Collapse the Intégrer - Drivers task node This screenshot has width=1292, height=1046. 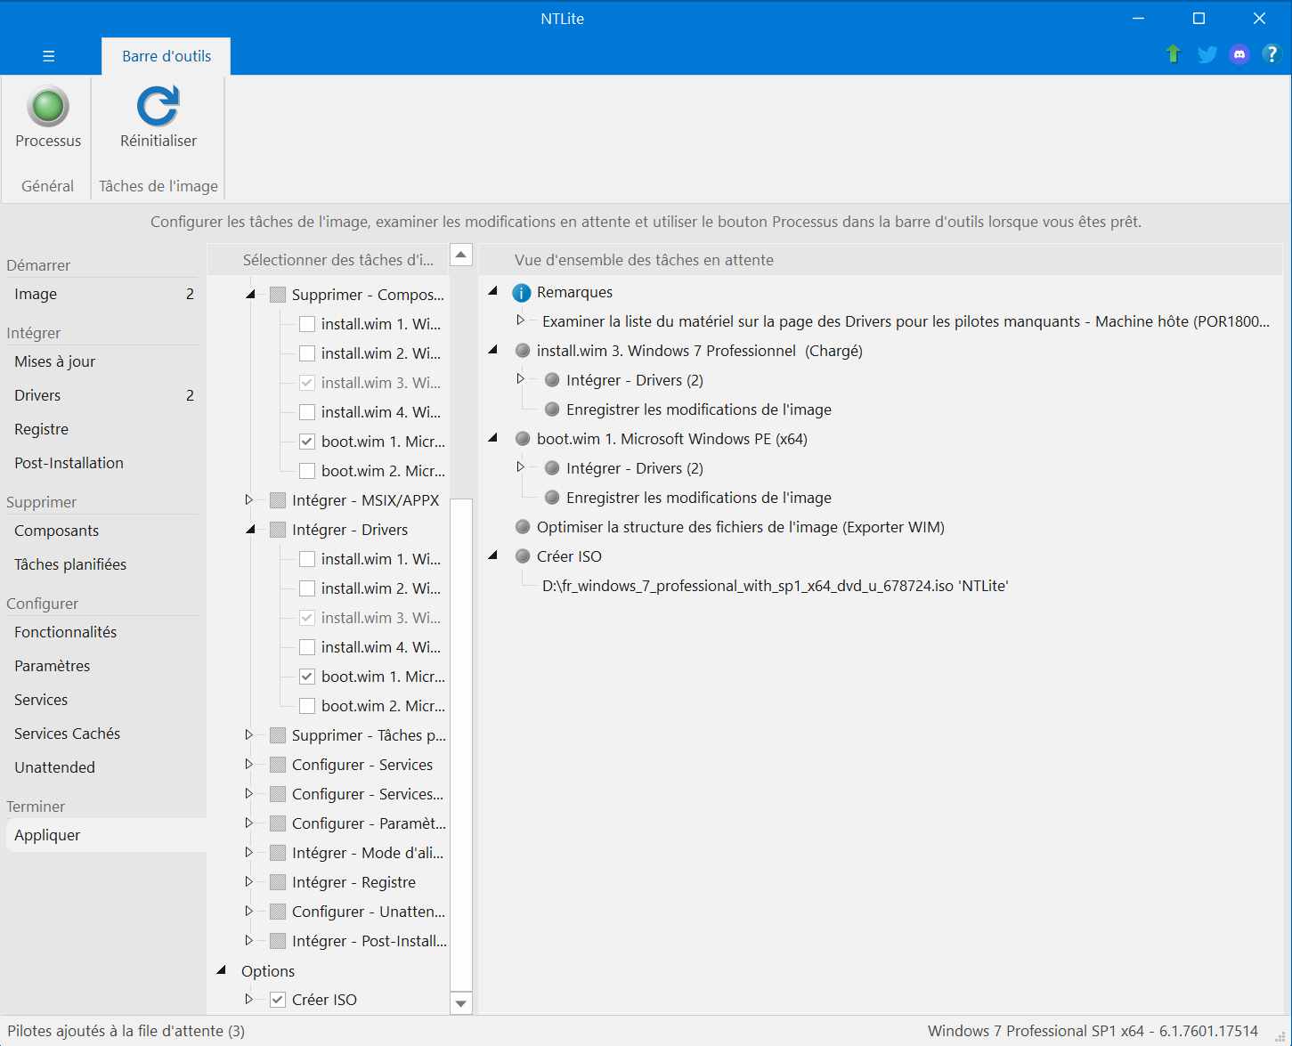tap(250, 529)
